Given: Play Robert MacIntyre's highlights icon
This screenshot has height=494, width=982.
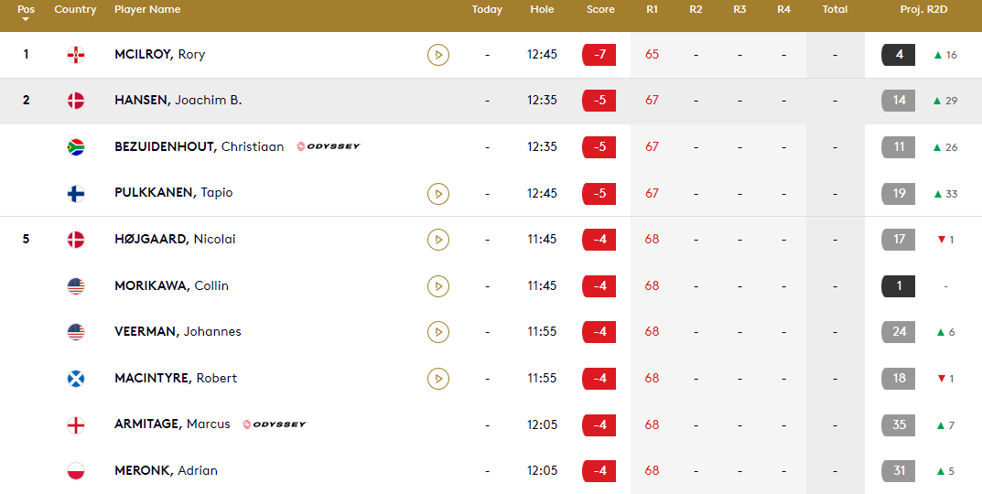Looking at the screenshot, I should 438,378.
